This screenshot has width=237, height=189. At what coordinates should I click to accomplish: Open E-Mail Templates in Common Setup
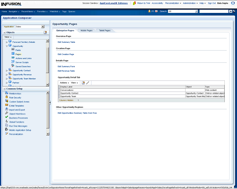(16, 106)
